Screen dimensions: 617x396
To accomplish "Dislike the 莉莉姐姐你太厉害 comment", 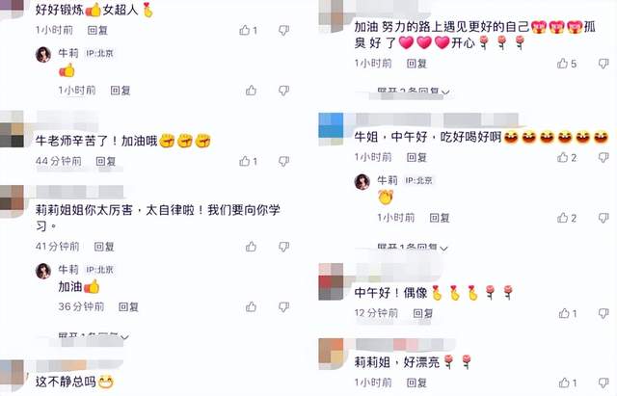I will pyautogui.click(x=283, y=247).
